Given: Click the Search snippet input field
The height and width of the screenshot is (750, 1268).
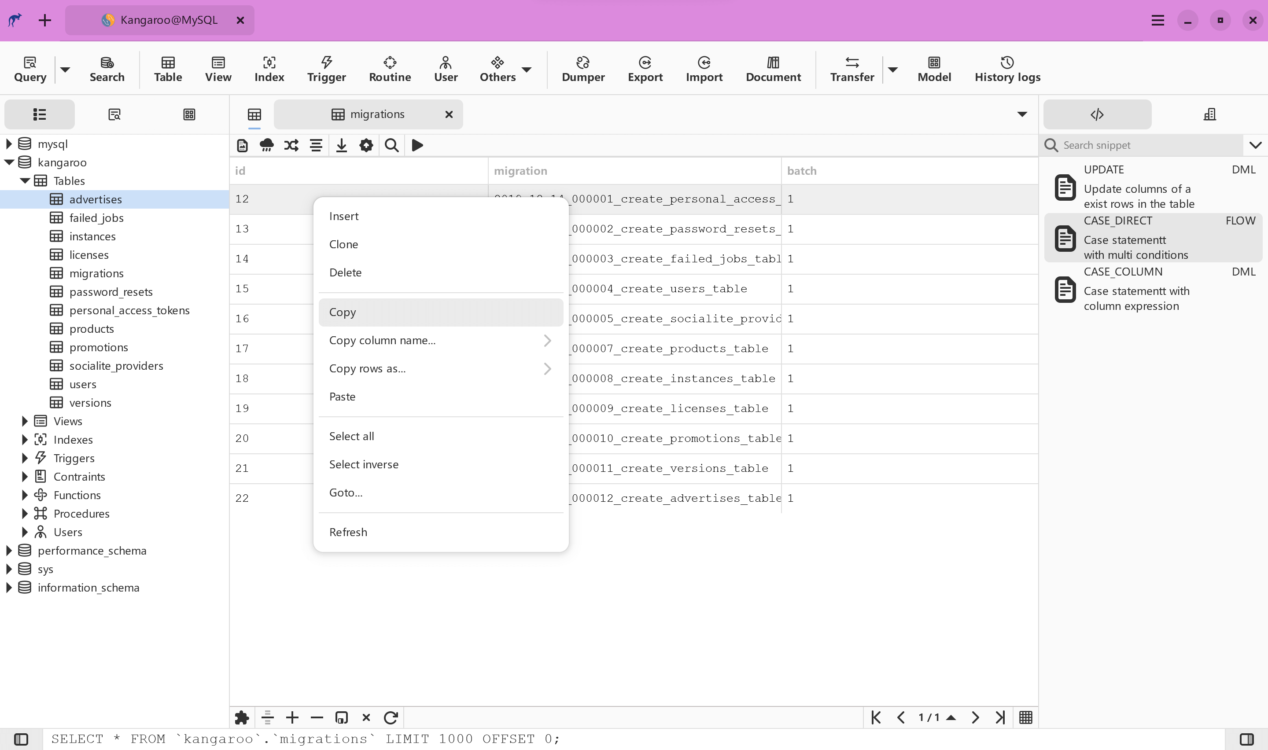Looking at the screenshot, I should [1146, 145].
